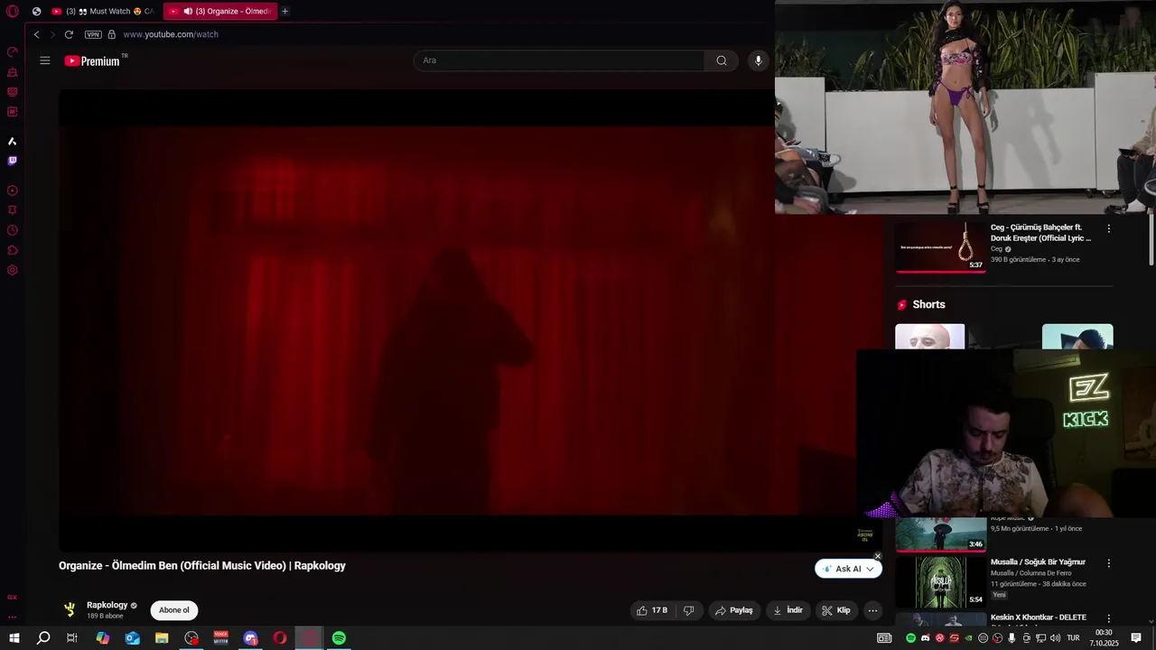Reload the page
The height and width of the screenshot is (650, 1156).
pyautogui.click(x=69, y=34)
